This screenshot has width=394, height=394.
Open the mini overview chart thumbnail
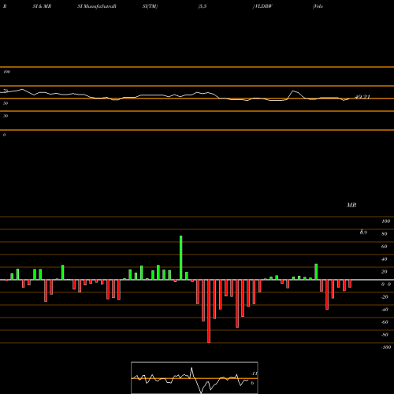195,377
